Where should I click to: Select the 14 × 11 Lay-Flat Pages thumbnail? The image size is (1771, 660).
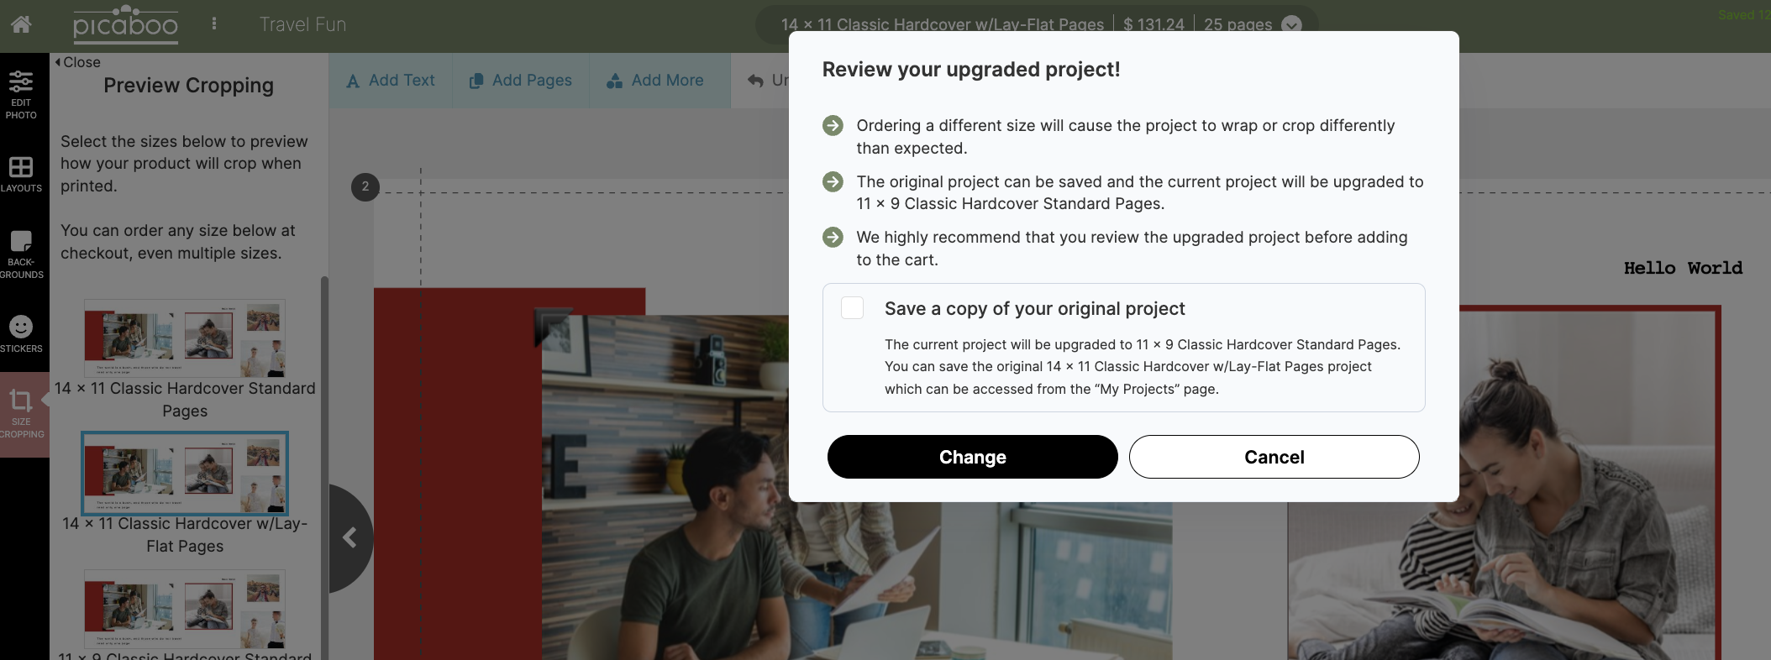[x=185, y=473]
